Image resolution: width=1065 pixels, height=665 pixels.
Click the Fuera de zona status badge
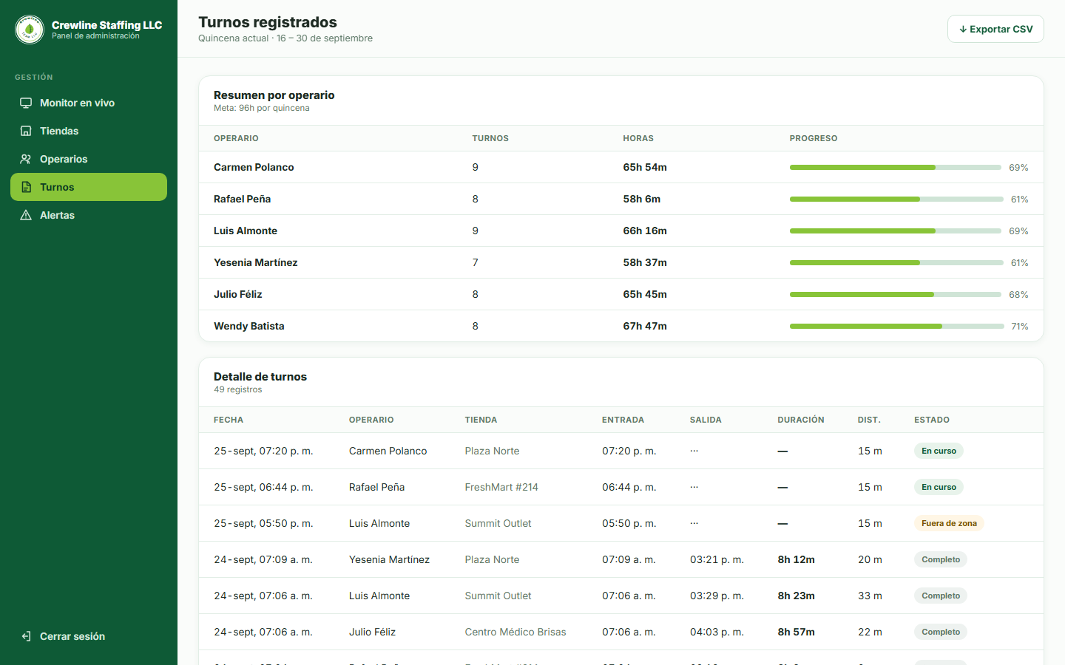coord(949,523)
